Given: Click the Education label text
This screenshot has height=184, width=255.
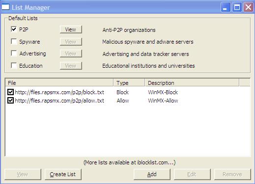Looking at the screenshot, I should [x=31, y=66].
